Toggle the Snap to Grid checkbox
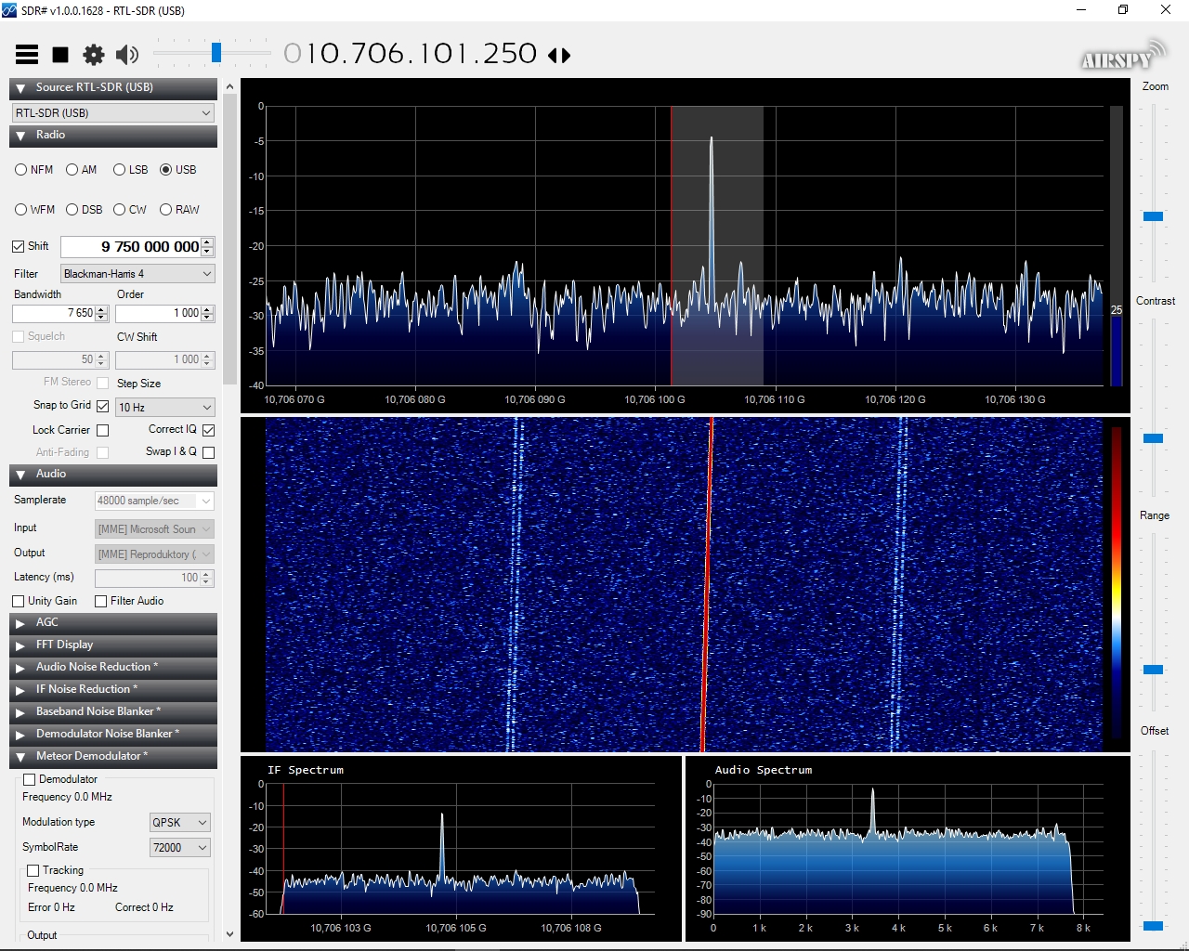1189x951 pixels. pos(103,407)
